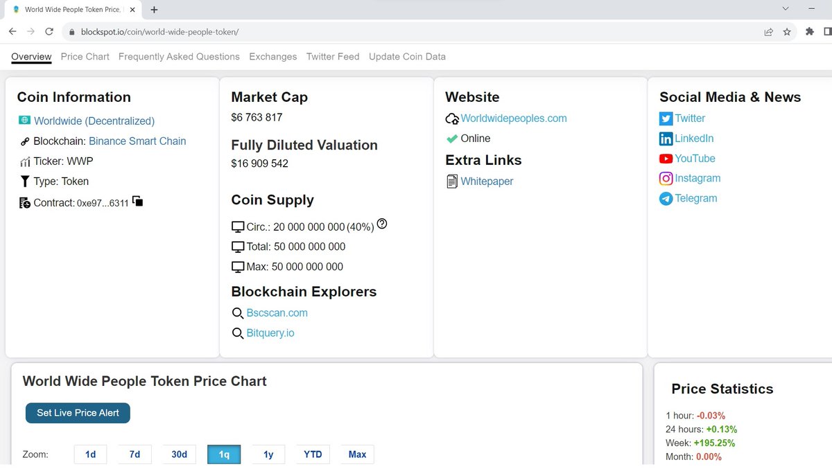Screen dimensions: 832x469
Task: Click the Fully Diluted Valuation $16 909 542
Action: pos(259,164)
